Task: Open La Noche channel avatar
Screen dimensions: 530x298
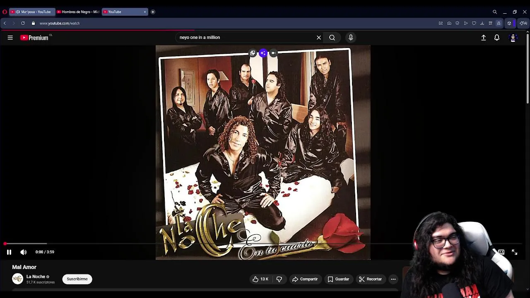Action: [17, 279]
